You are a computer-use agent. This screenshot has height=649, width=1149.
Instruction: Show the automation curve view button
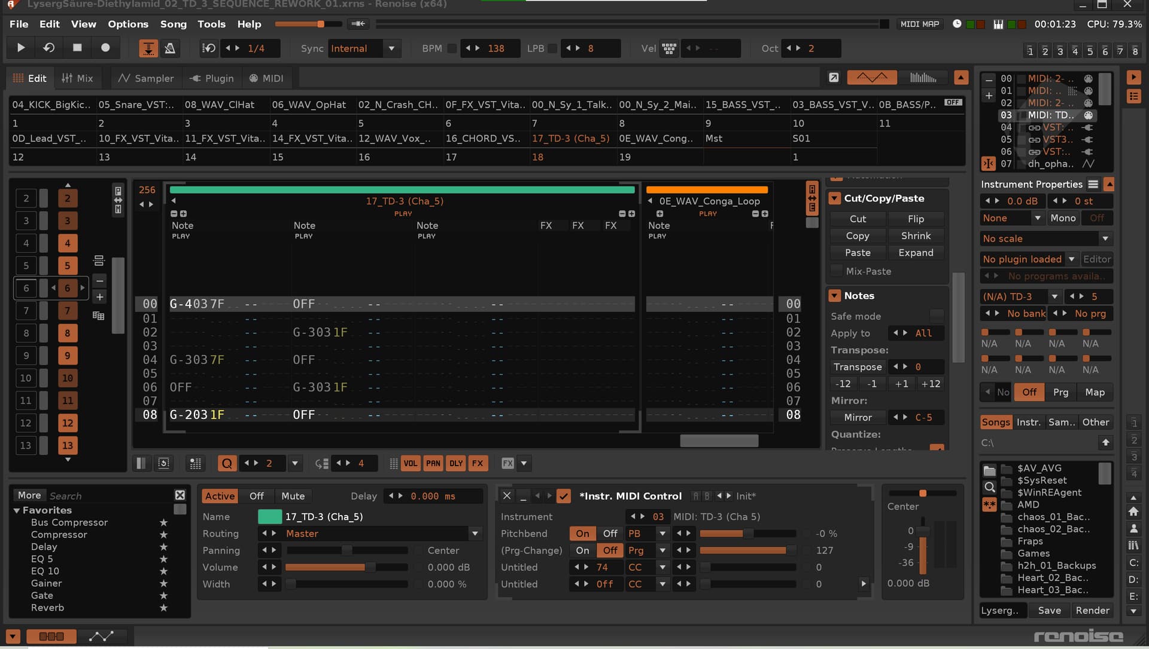[872, 78]
